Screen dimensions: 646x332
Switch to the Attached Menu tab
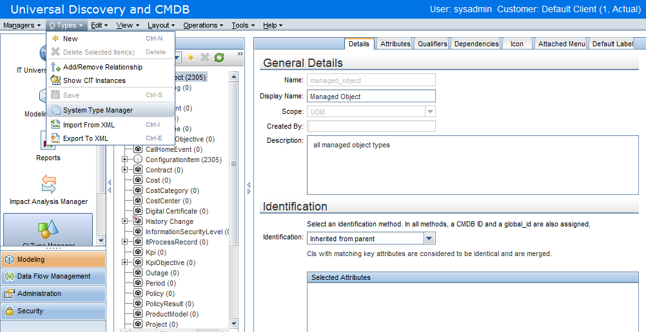pos(562,44)
